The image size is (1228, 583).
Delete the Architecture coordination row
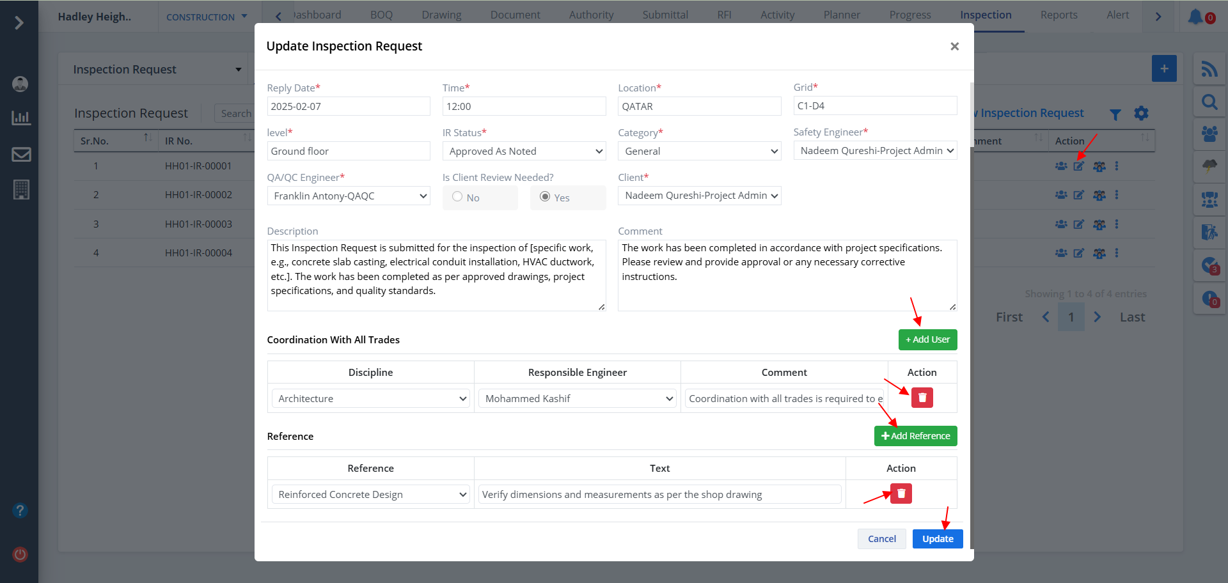click(x=922, y=398)
